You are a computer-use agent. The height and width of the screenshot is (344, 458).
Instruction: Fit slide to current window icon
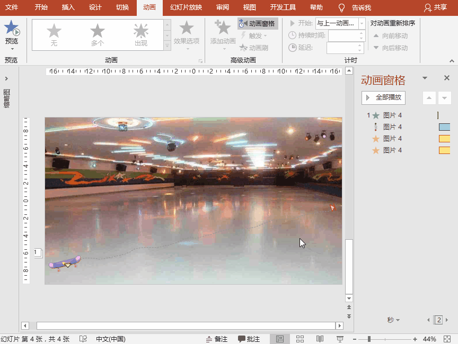447,339
